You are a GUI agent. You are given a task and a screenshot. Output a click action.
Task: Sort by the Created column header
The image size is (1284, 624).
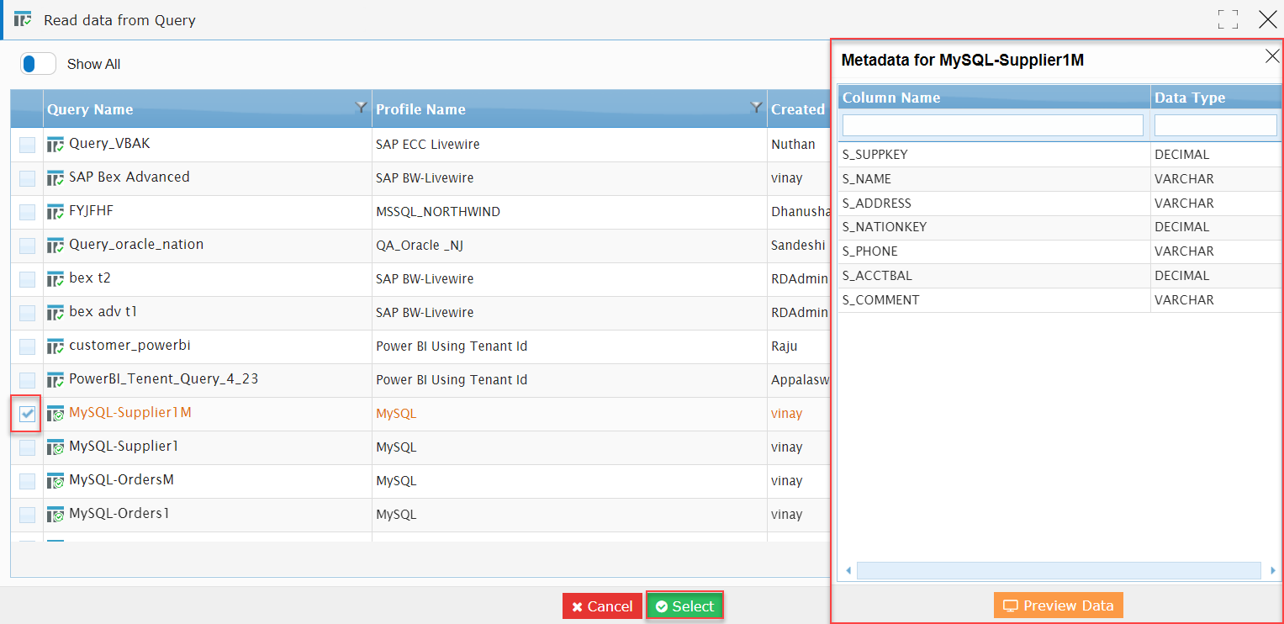click(798, 109)
